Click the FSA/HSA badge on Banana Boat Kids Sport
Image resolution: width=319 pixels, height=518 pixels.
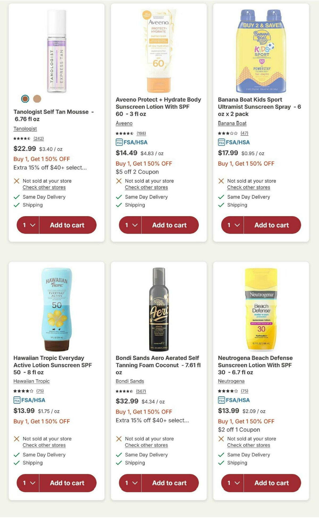coord(234,142)
